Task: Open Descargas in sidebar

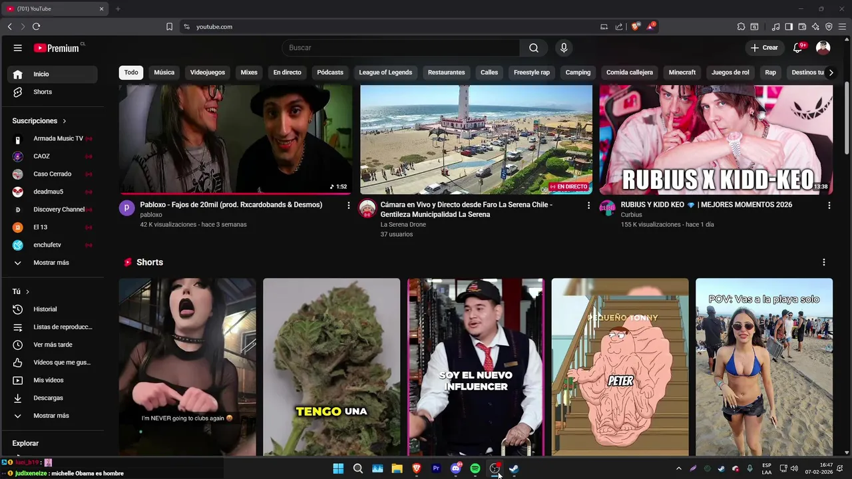Action: pyautogui.click(x=53, y=398)
